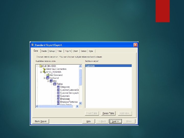Open the Select tab
This screenshot has height=138, width=184.
[x=84, y=51]
